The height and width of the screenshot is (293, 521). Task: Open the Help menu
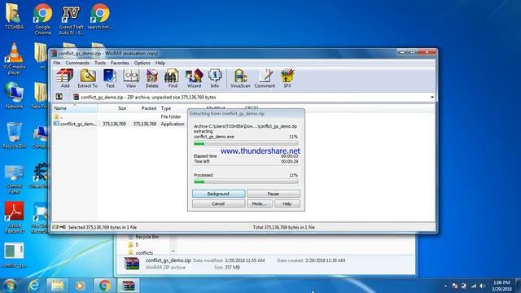point(160,63)
